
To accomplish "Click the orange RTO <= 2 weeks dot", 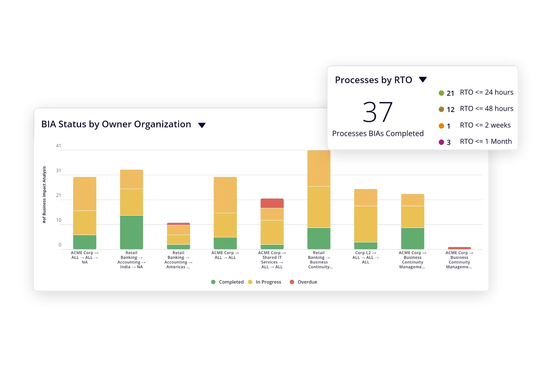I will tap(441, 126).
